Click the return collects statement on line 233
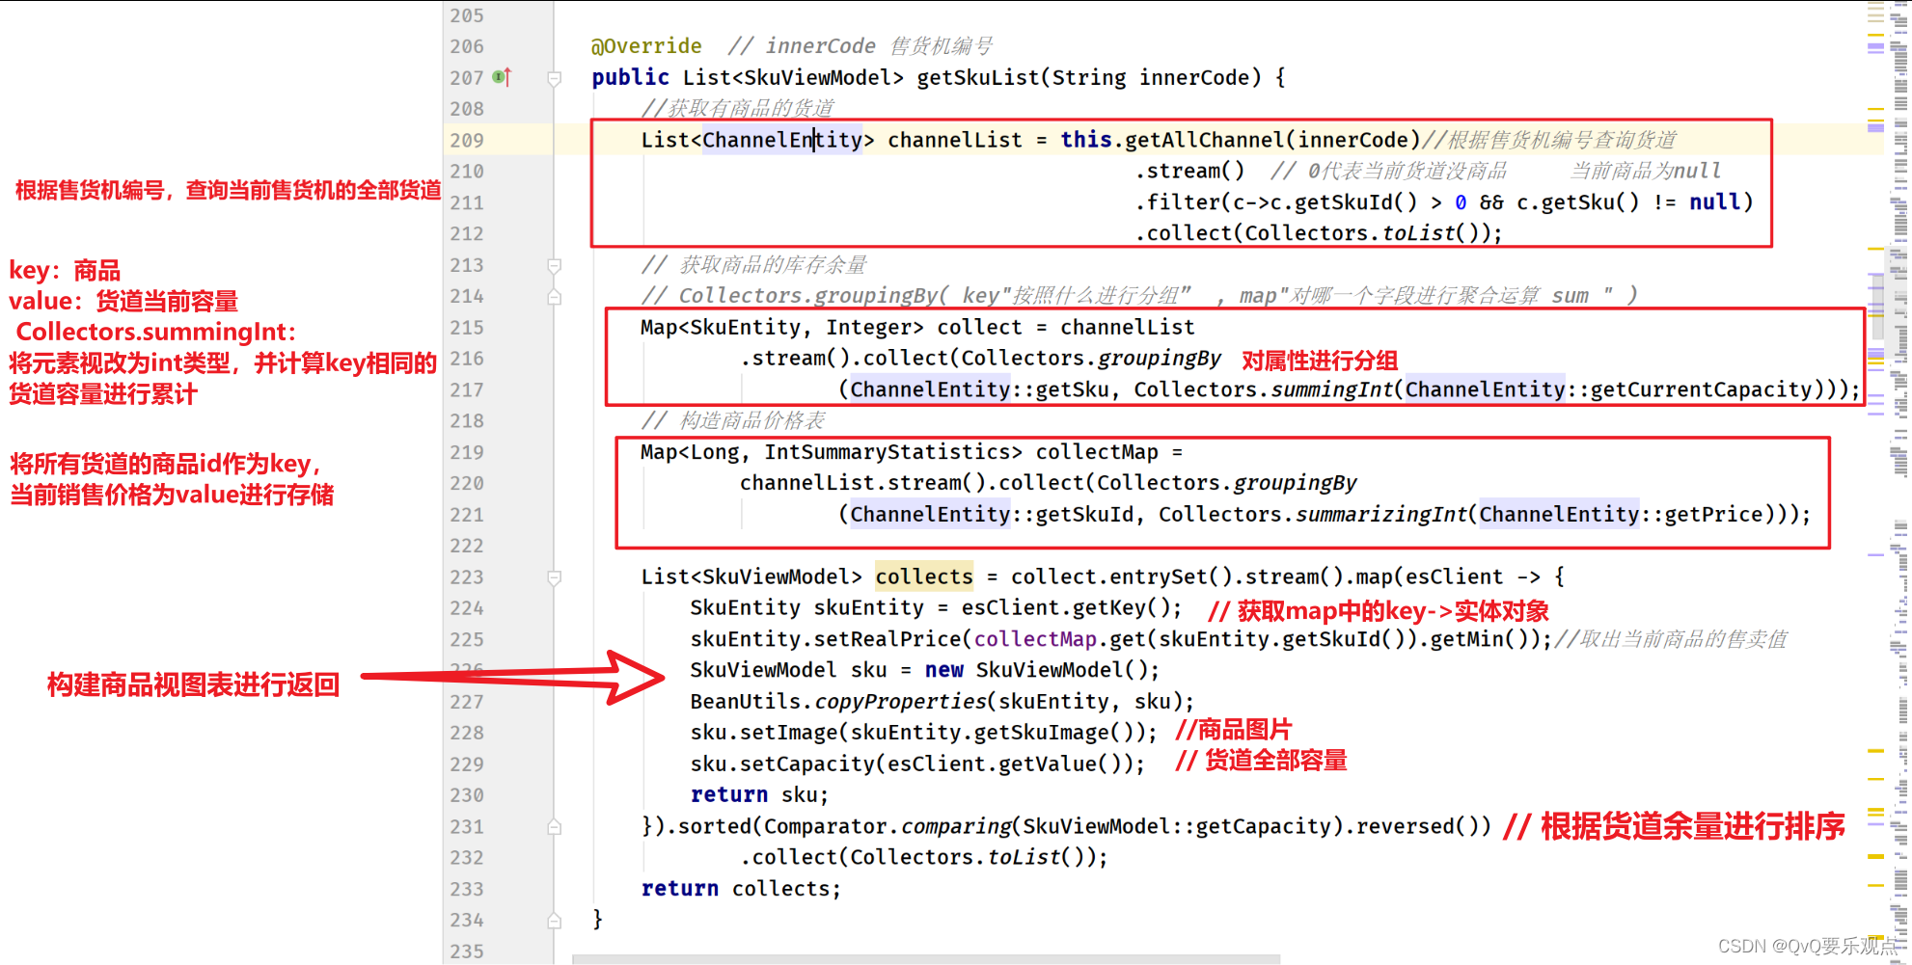Image resolution: width=1912 pixels, height=965 pixels. [740, 889]
